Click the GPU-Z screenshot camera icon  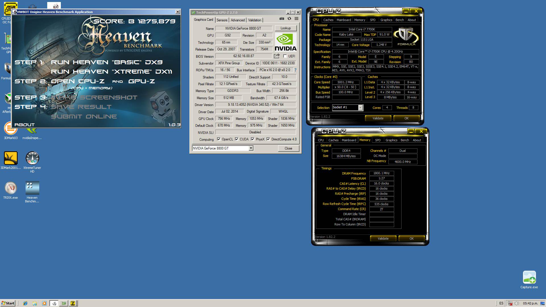click(282, 19)
